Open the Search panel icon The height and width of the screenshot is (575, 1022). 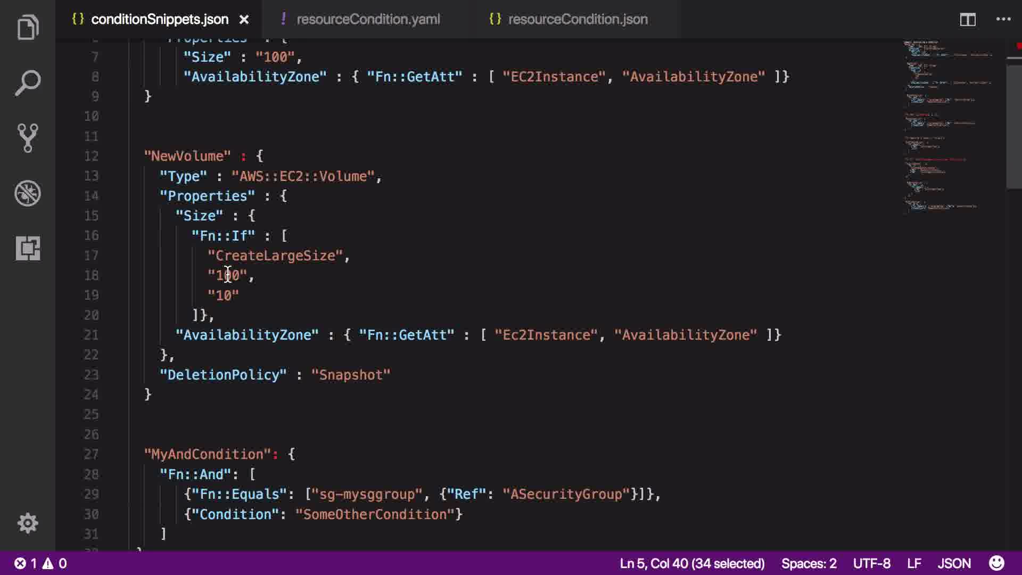pyautogui.click(x=28, y=83)
